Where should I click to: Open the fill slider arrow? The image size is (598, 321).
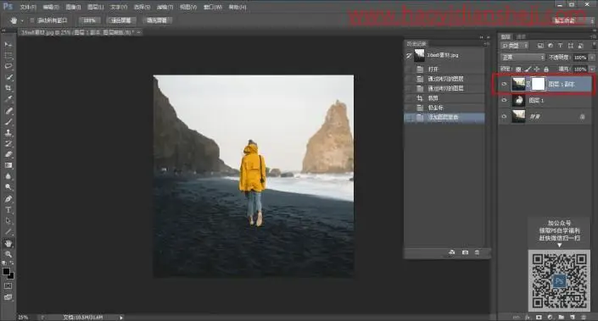click(592, 69)
